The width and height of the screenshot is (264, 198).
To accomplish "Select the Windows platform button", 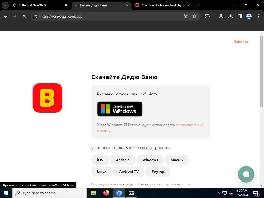I will (150, 160).
